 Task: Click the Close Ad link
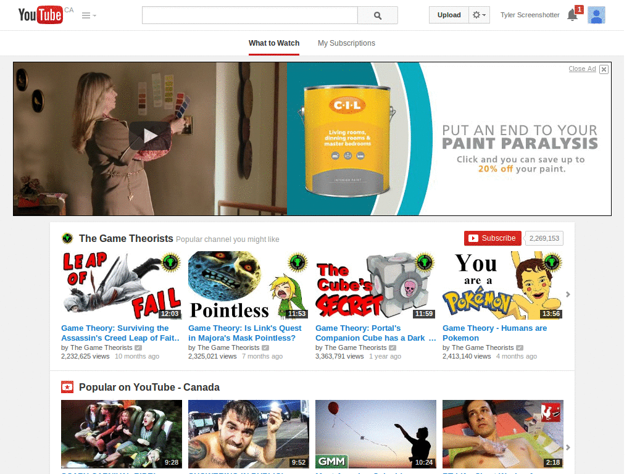point(582,69)
